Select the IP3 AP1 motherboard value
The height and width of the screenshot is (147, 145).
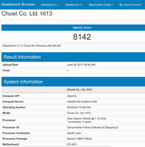click(72, 144)
